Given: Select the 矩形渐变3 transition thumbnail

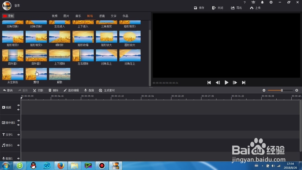Looking at the screenshot, I should coord(36,37).
